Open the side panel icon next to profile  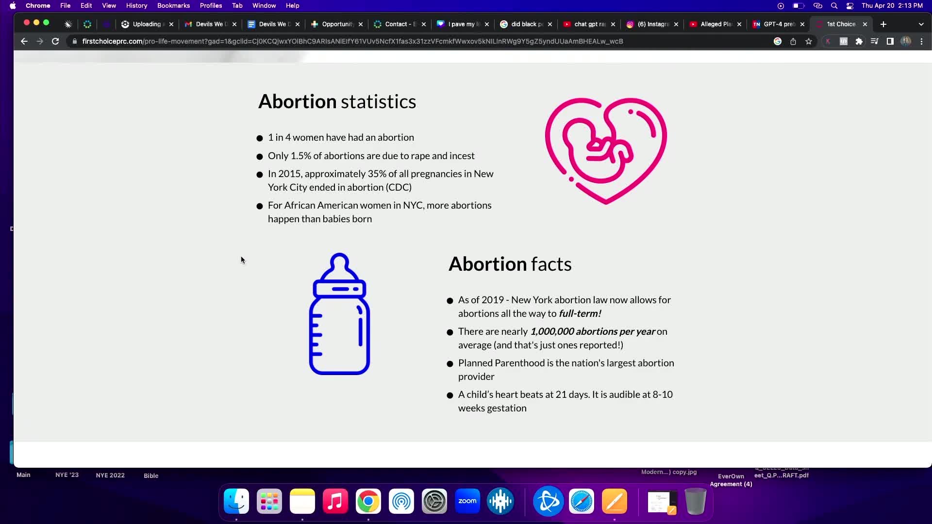click(x=890, y=42)
